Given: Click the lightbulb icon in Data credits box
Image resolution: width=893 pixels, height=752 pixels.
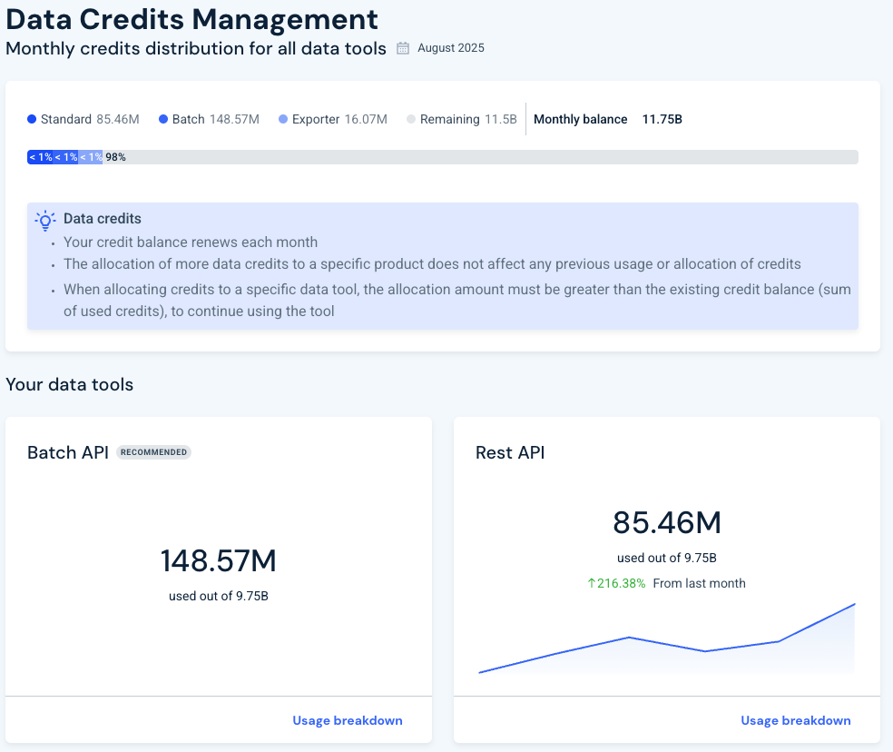Looking at the screenshot, I should coord(44,219).
